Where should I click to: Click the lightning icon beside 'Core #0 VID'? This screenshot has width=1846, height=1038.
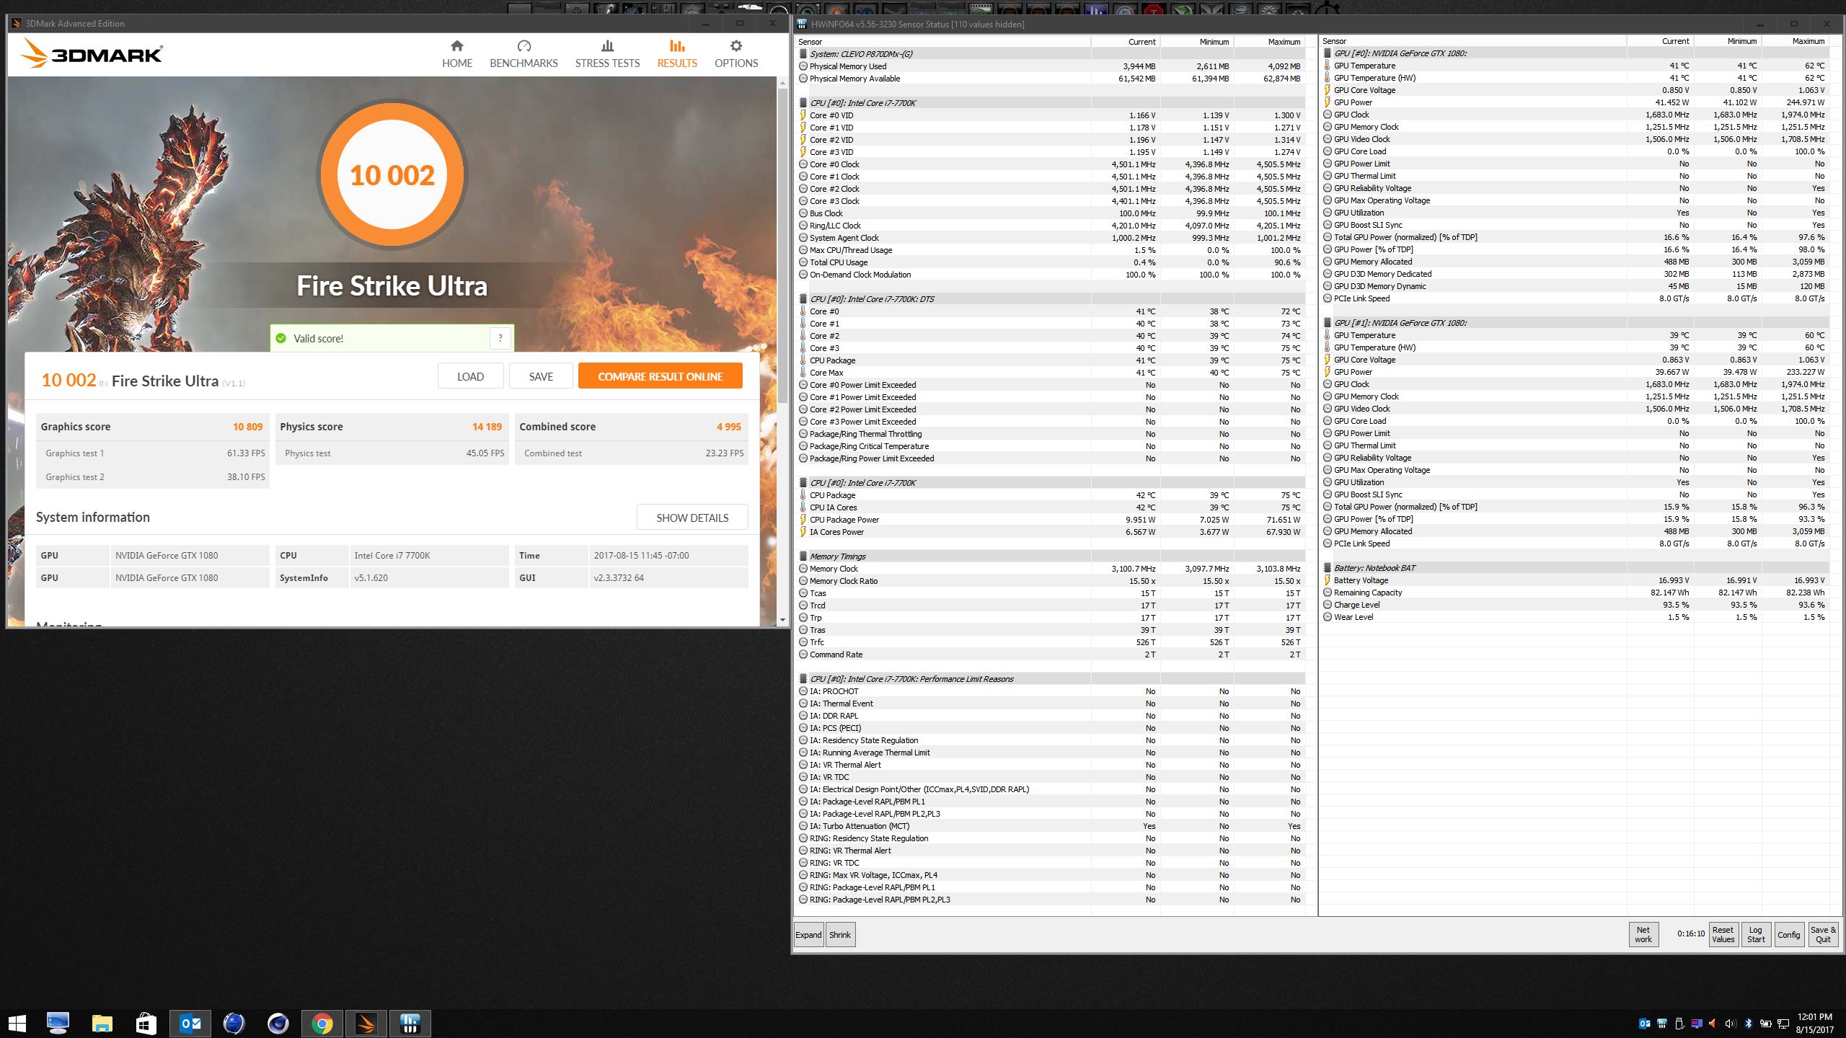[803, 115]
